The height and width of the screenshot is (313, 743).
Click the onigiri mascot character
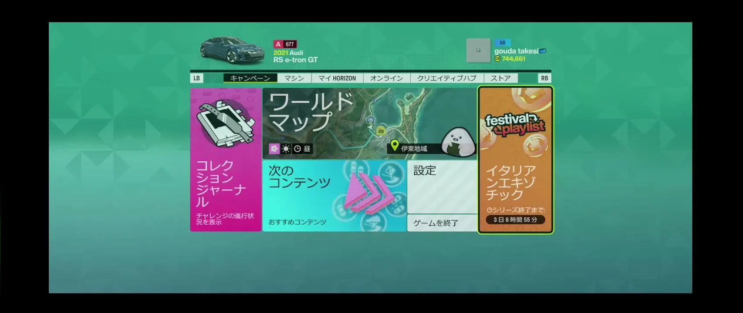coord(458,141)
